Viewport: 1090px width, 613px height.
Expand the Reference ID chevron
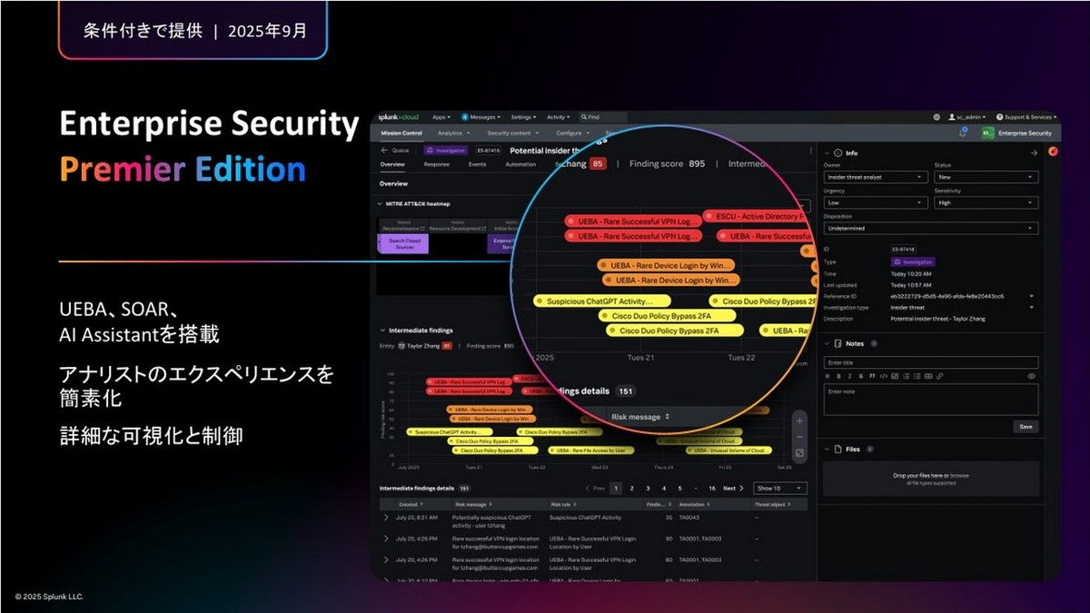click(x=1031, y=296)
